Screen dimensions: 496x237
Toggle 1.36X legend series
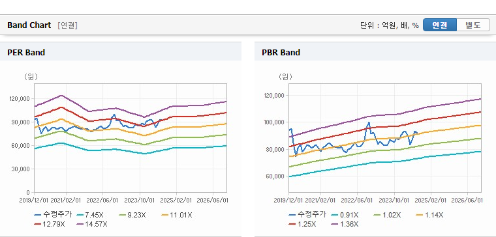(x=345, y=224)
